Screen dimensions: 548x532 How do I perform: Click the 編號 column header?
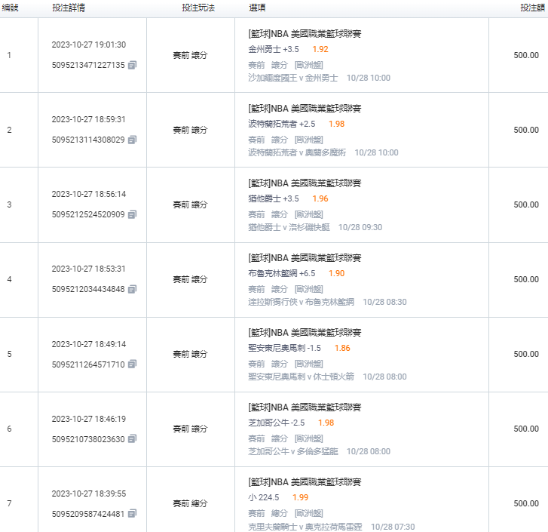pos(10,8)
